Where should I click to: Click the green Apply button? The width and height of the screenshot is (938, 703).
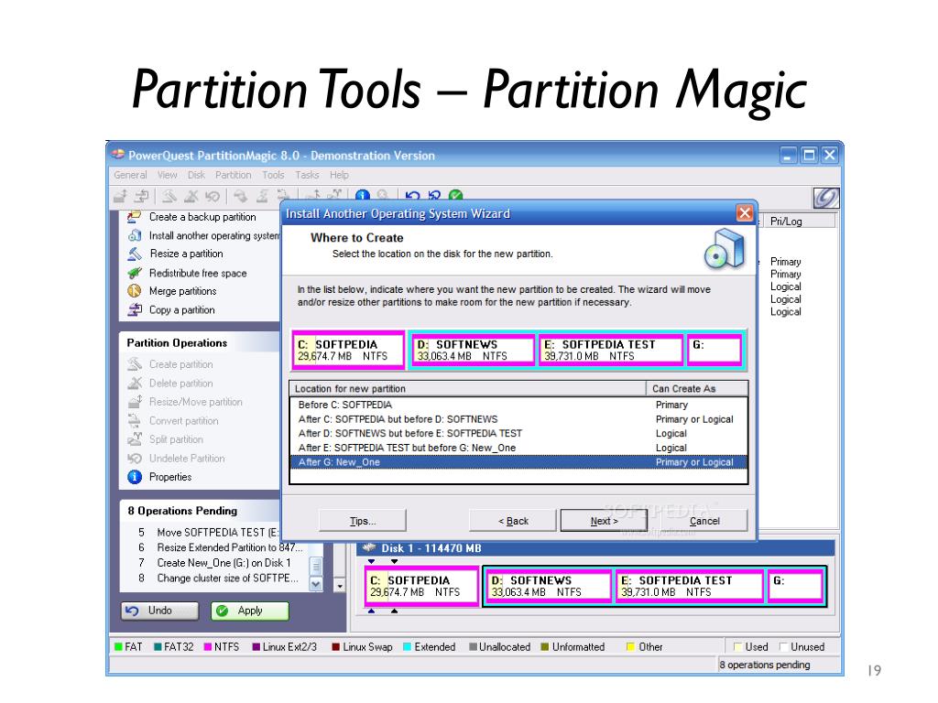click(x=249, y=611)
